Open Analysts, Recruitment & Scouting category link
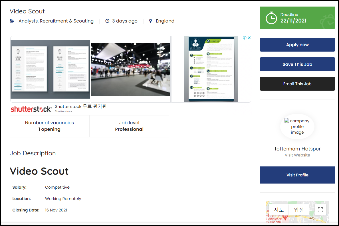 click(x=56, y=21)
